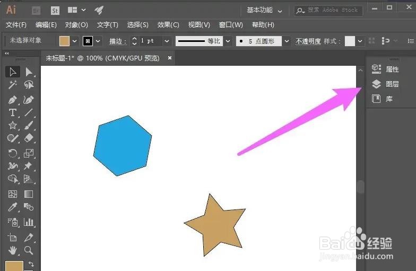Select the Blend tool

(29, 207)
